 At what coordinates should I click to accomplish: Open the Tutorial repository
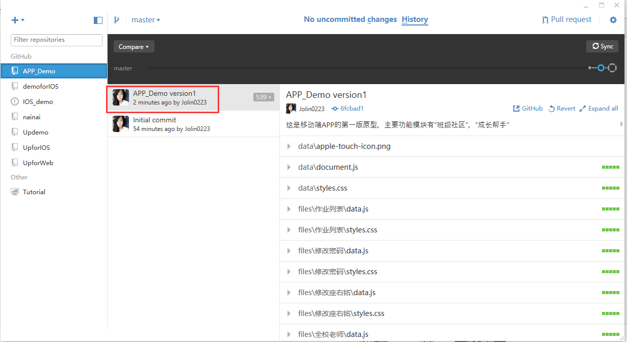pos(54,192)
